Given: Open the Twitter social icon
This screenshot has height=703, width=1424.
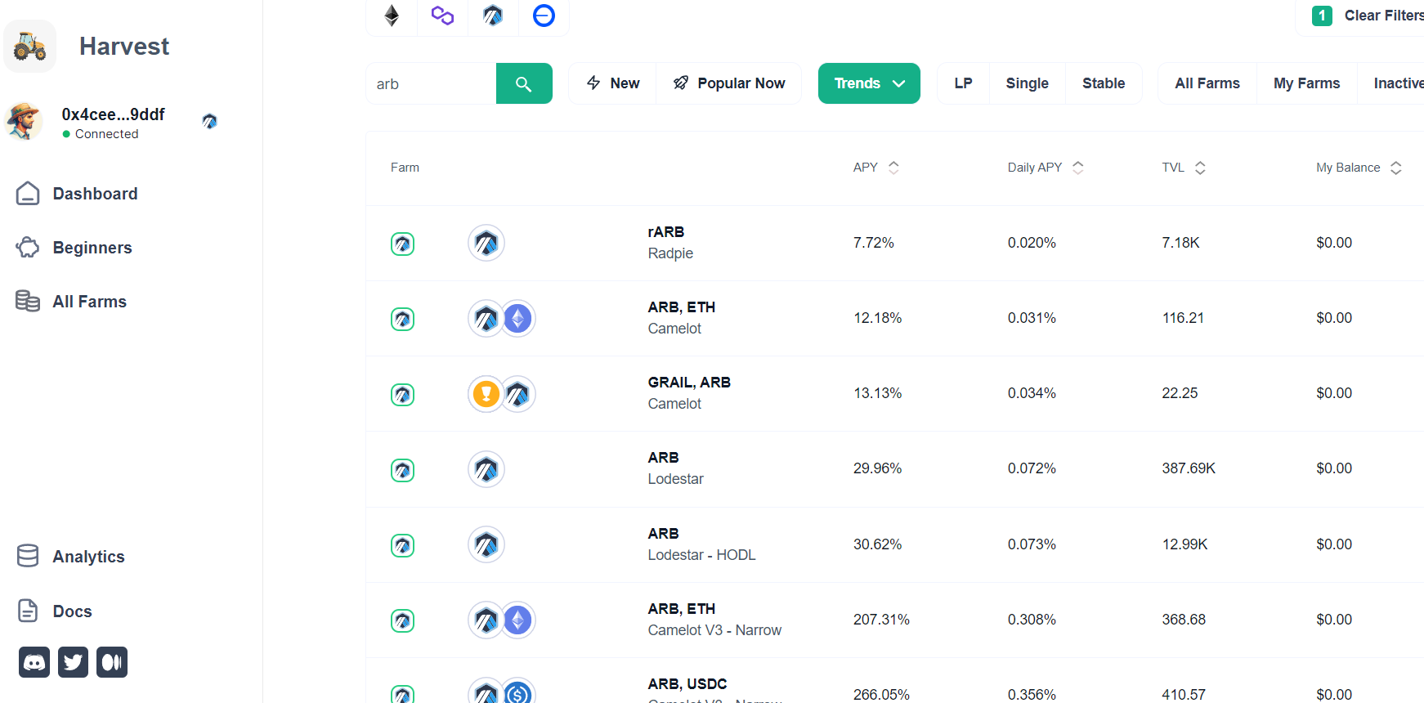Looking at the screenshot, I should pos(73,662).
